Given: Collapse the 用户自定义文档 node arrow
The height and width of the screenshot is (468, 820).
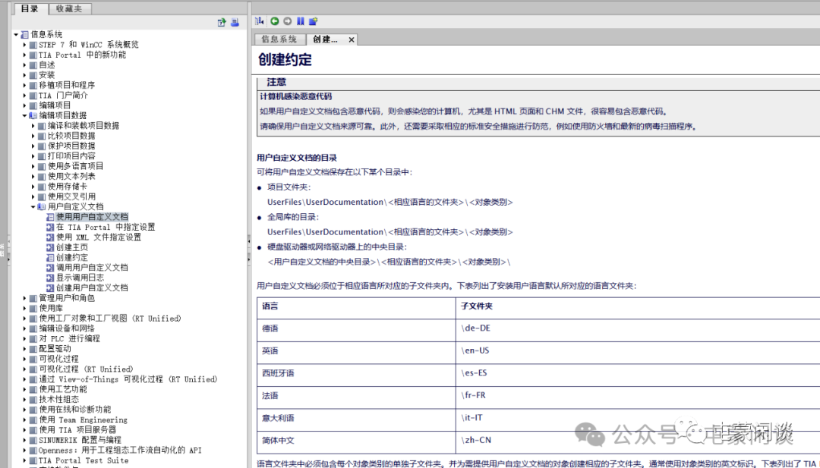Looking at the screenshot, I should (33, 207).
